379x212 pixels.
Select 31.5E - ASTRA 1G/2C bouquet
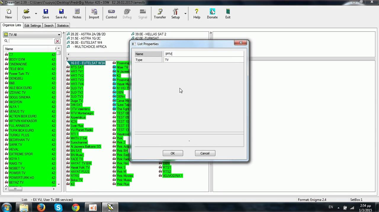86,38
